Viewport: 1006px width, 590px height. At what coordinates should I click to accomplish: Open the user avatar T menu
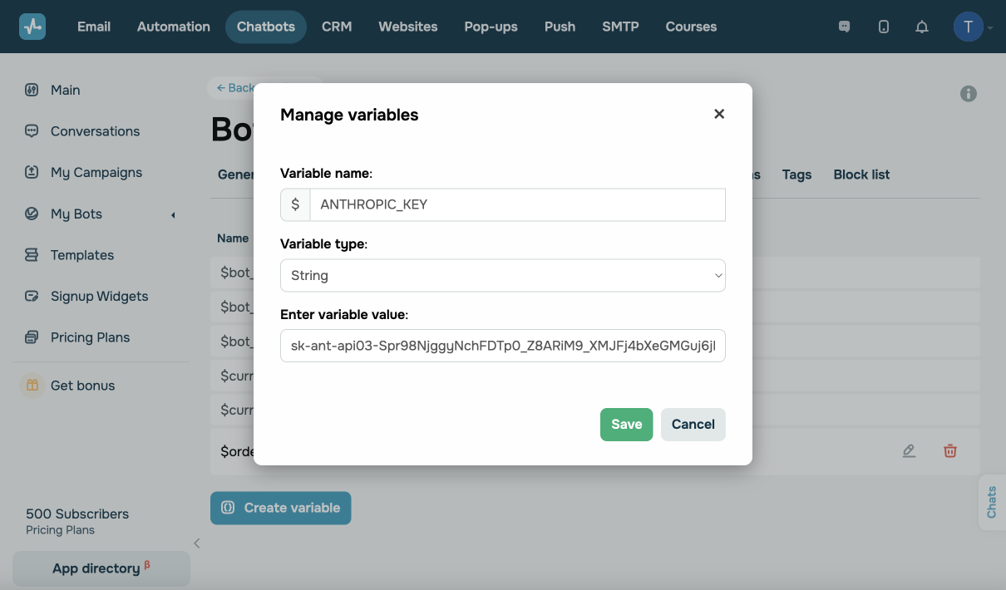968,27
